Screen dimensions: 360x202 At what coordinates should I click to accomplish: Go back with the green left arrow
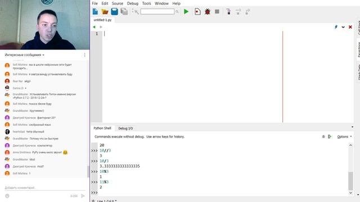(94, 27)
